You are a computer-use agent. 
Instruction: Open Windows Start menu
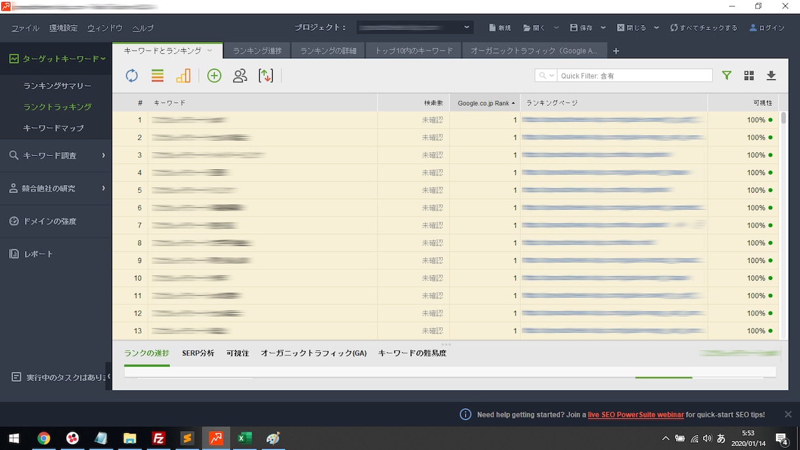pos(13,438)
